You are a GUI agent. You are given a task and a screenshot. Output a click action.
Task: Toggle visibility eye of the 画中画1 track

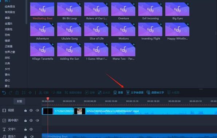(x=31, y=120)
